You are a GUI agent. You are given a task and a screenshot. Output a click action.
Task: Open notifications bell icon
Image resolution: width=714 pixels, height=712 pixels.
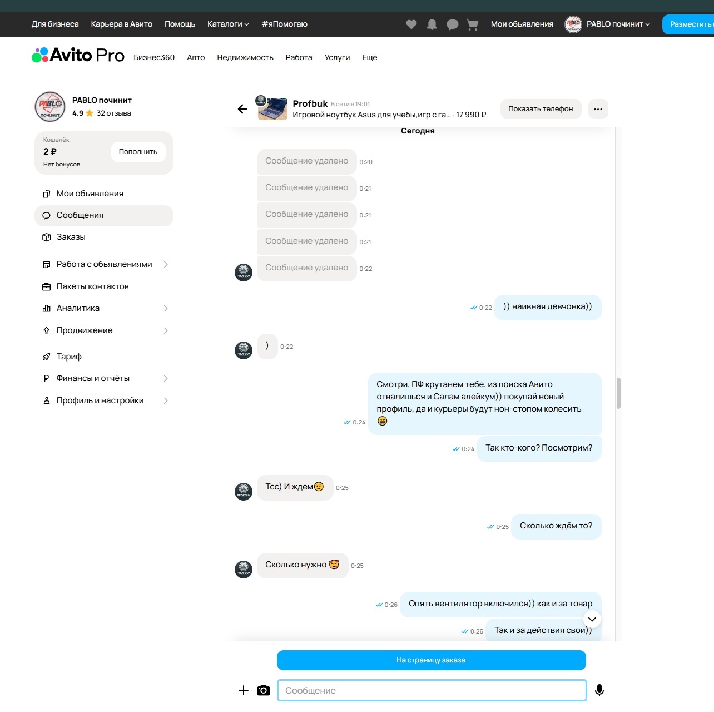pos(432,24)
